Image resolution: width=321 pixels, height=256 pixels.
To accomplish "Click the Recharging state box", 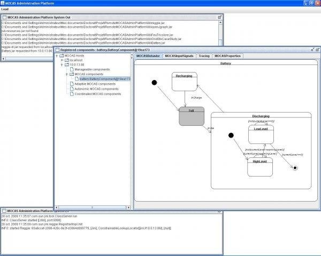I will click(185, 82).
